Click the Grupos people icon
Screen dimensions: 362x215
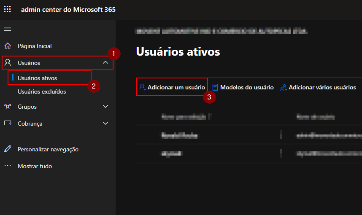pyautogui.click(x=8, y=106)
